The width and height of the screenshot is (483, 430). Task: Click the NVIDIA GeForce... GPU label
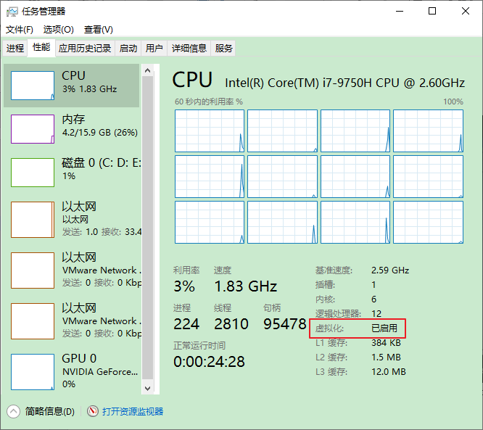[100, 372]
